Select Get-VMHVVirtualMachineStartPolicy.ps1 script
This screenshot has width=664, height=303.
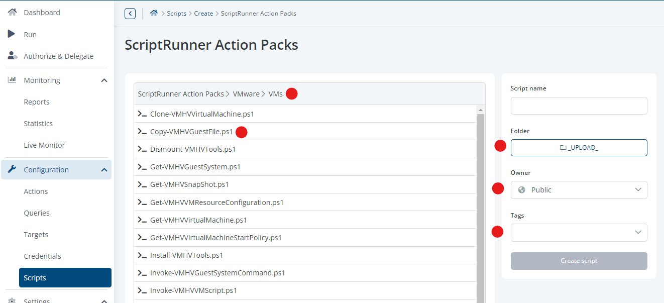tap(305, 238)
